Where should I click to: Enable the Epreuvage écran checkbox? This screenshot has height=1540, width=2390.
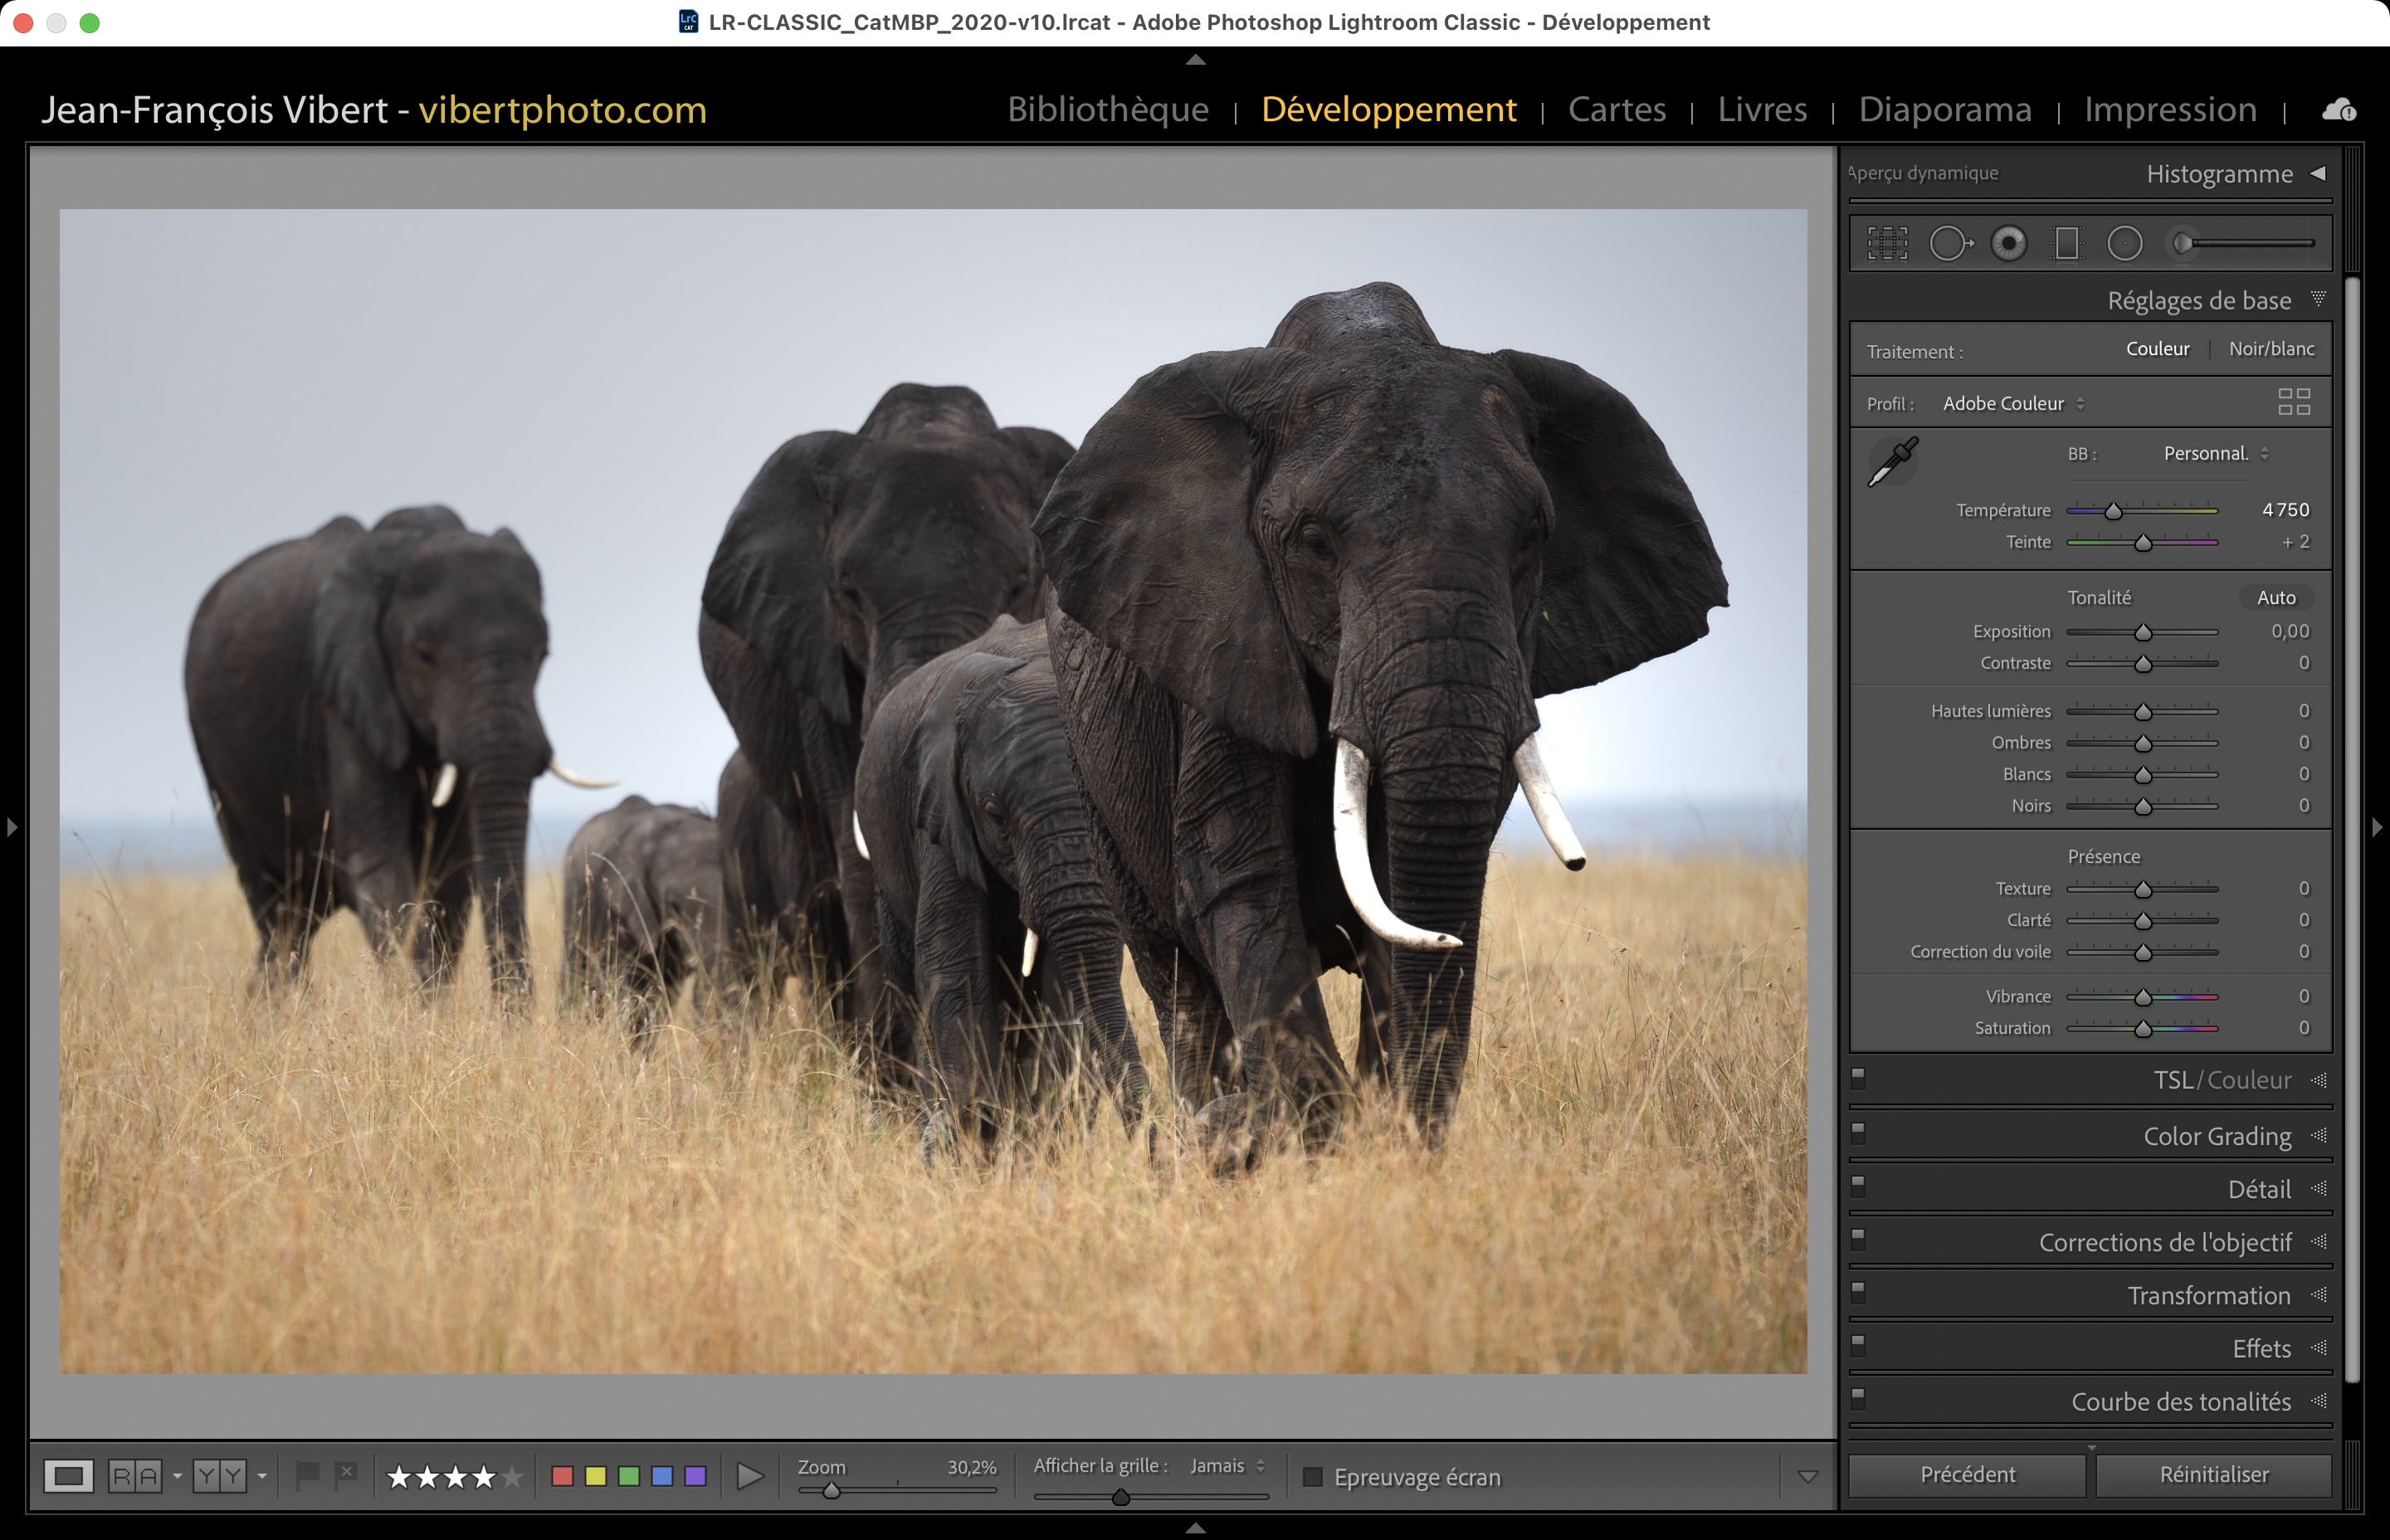coord(1313,1477)
